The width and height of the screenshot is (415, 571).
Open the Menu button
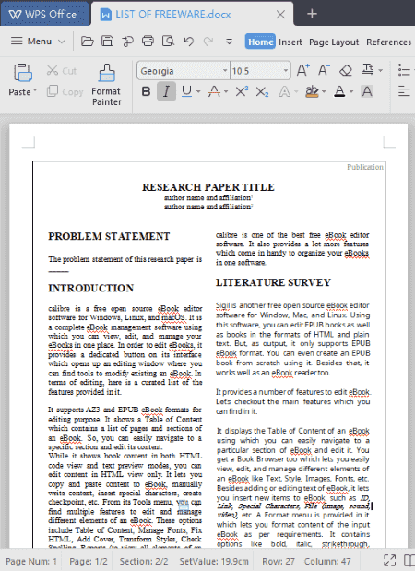point(38,42)
